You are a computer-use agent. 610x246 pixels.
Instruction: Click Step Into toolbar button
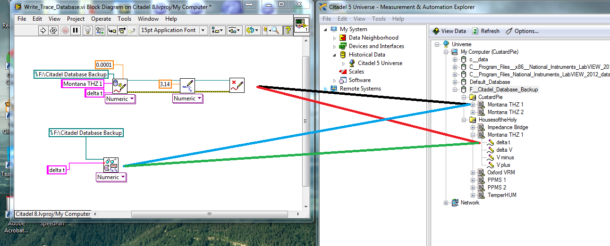click(x=112, y=30)
